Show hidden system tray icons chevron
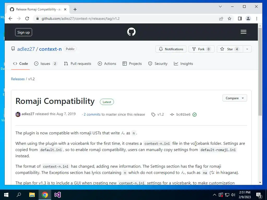The width and height of the screenshot is (267, 200). click(215, 195)
